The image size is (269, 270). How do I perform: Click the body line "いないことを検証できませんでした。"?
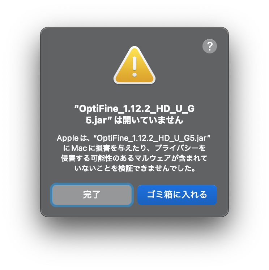click(x=135, y=168)
